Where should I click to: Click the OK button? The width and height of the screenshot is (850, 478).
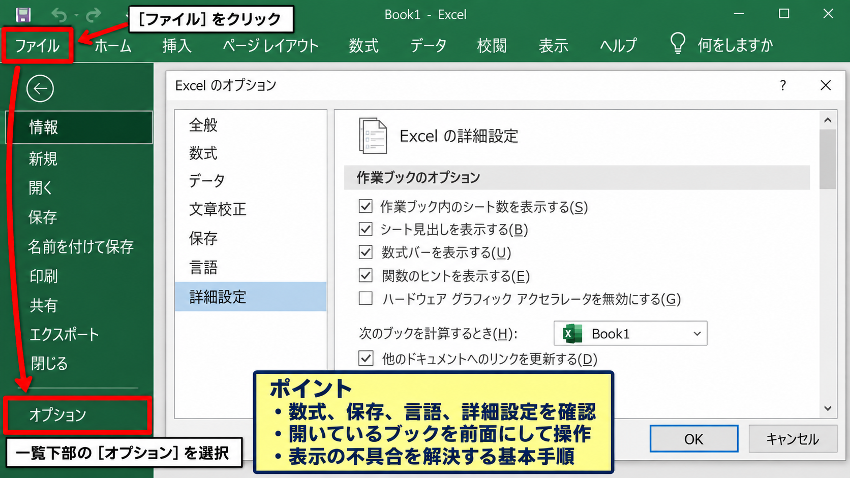pos(694,439)
